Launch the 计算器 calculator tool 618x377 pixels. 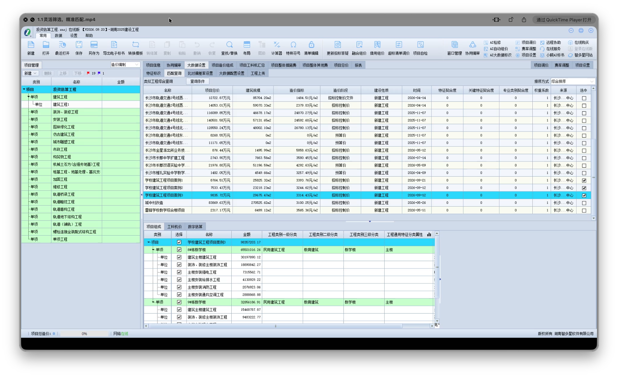(x=277, y=48)
